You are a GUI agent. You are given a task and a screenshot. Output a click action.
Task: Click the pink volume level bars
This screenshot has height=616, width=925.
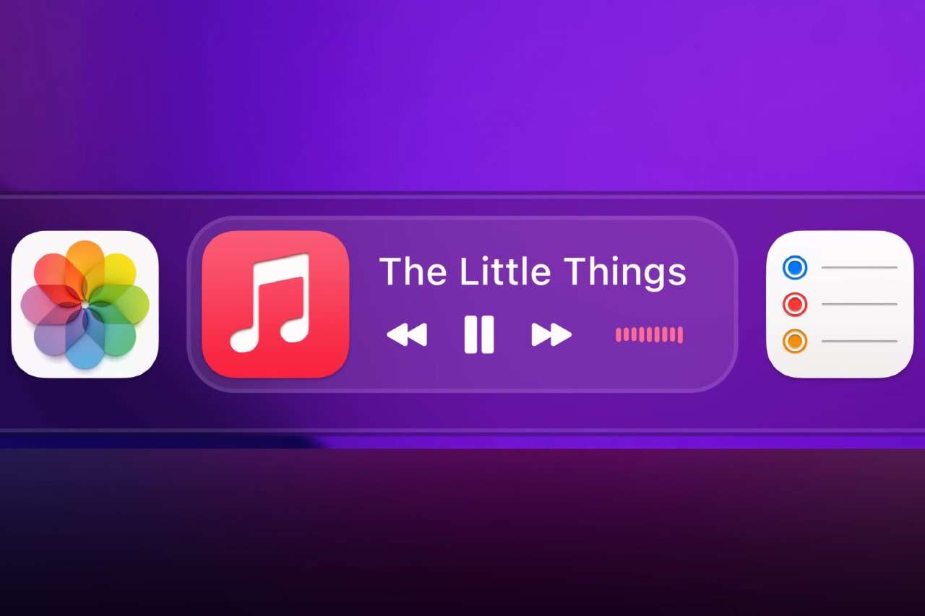point(649,334)
